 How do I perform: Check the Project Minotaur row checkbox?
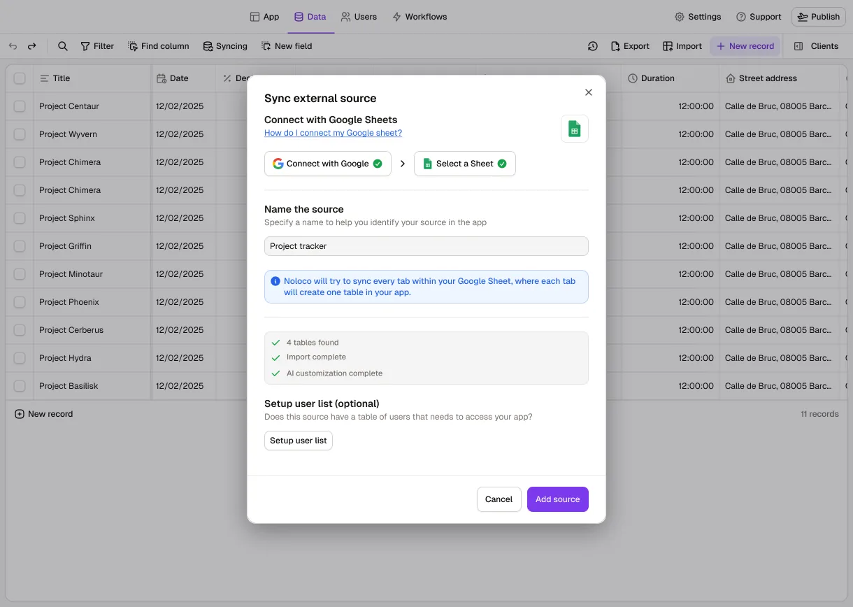[20, 274]
